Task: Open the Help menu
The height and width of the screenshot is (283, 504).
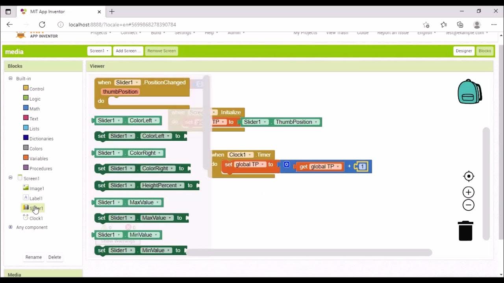Action: (211, 33)
